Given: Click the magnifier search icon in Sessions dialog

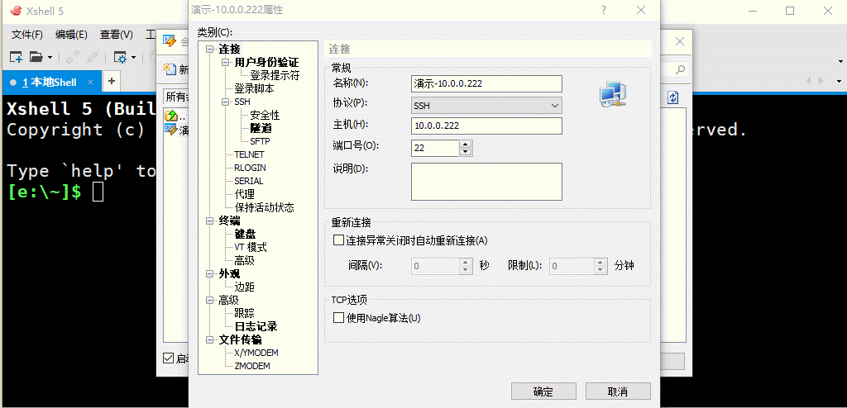Looking at the screenshot, I should click(681, 69).
